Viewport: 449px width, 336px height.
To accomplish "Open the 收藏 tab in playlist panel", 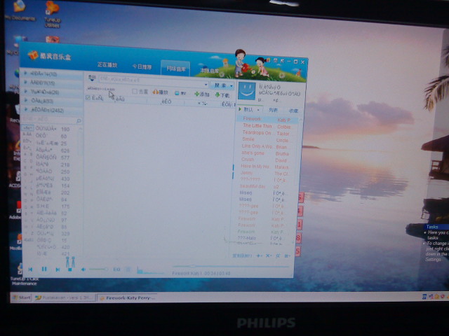I will (x=293, y=111).
